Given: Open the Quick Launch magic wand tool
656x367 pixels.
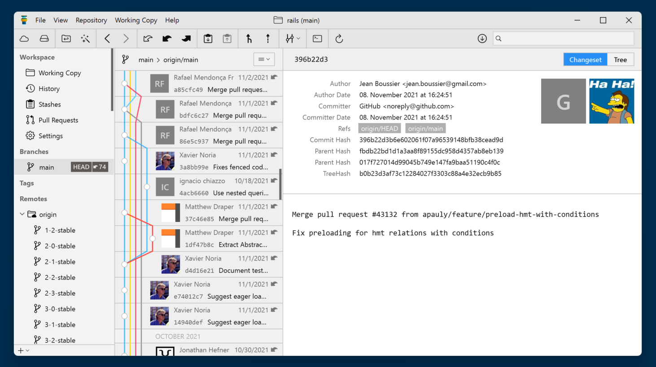Looking at the screenshot, I should pos(85,39).
